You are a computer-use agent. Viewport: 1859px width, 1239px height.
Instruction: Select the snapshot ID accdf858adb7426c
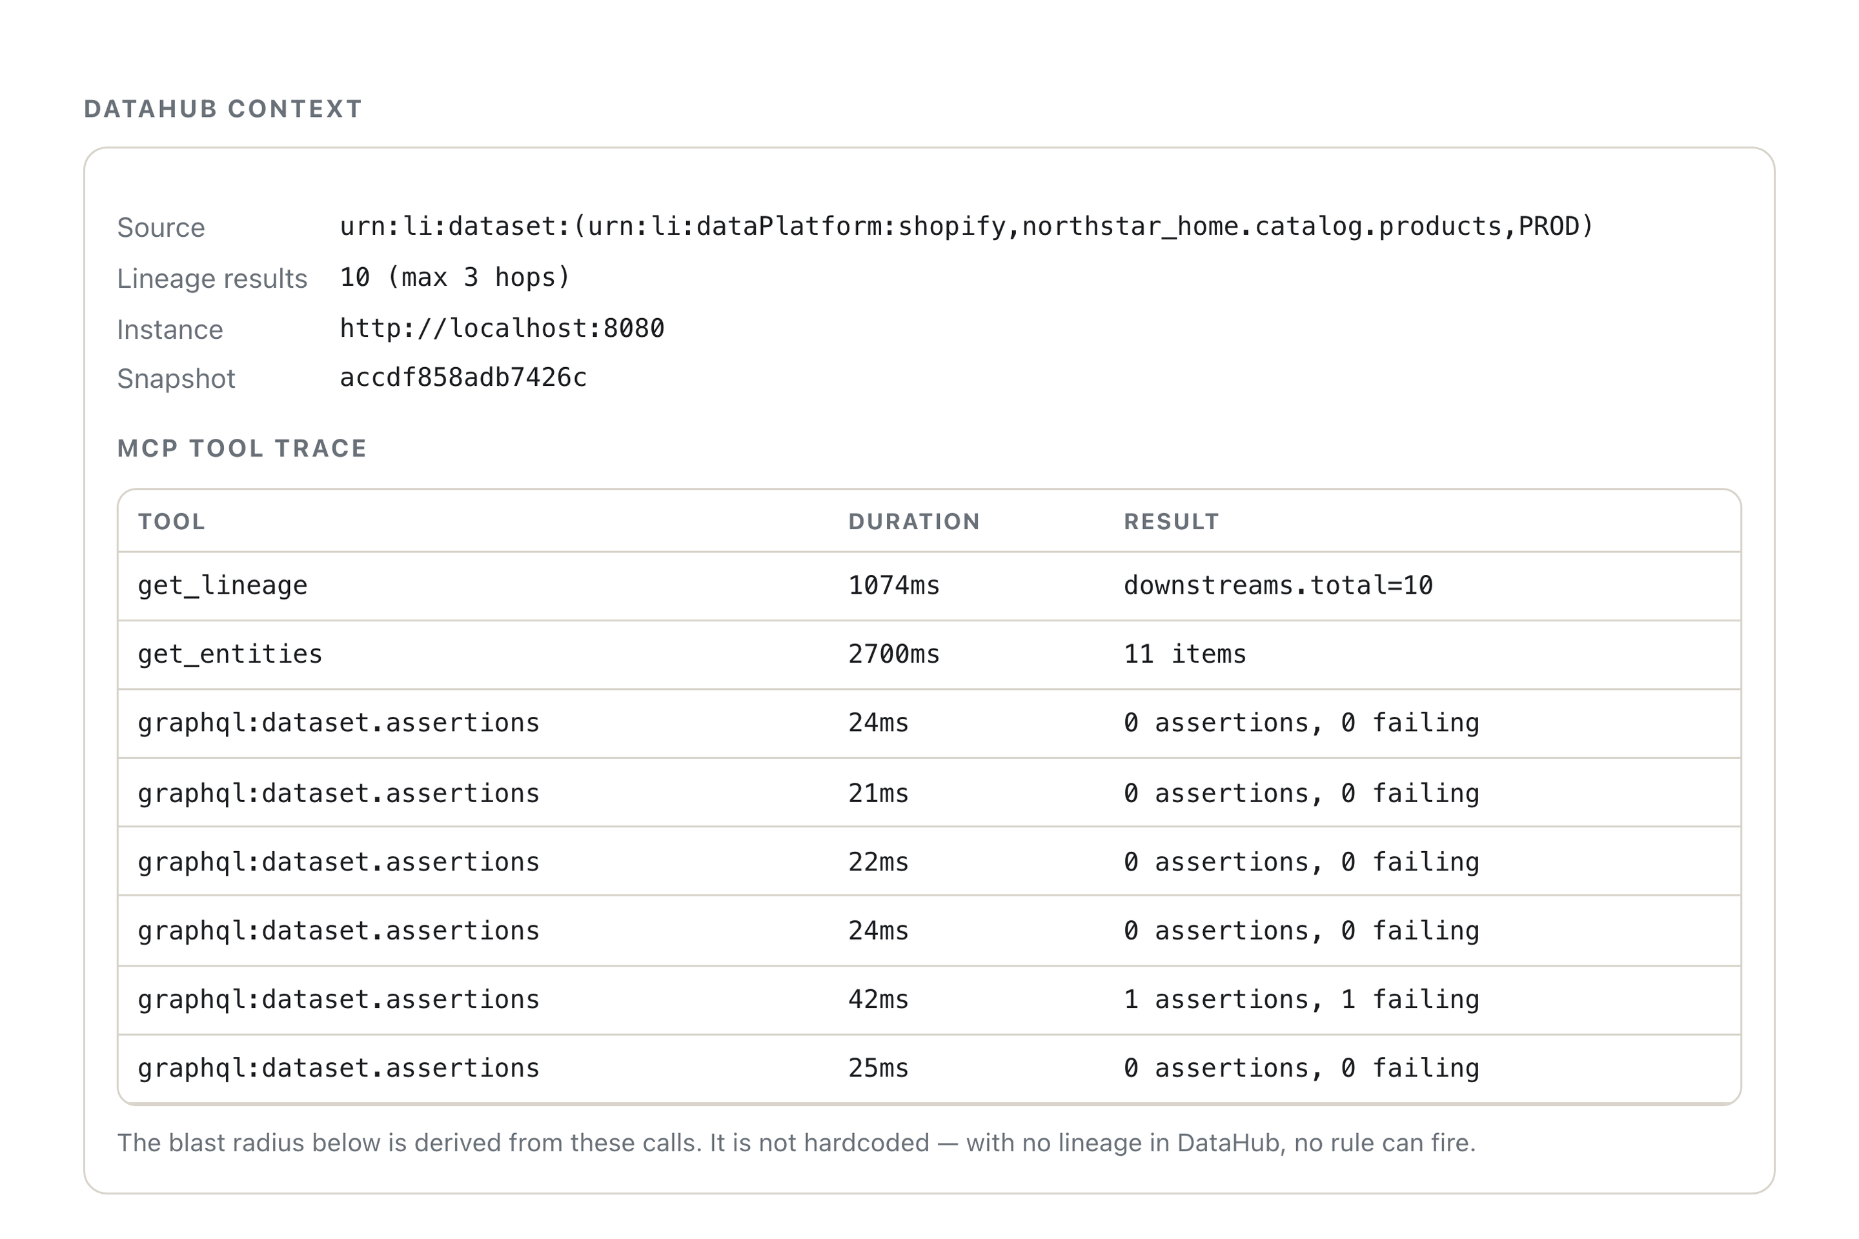tap(463, 378)
